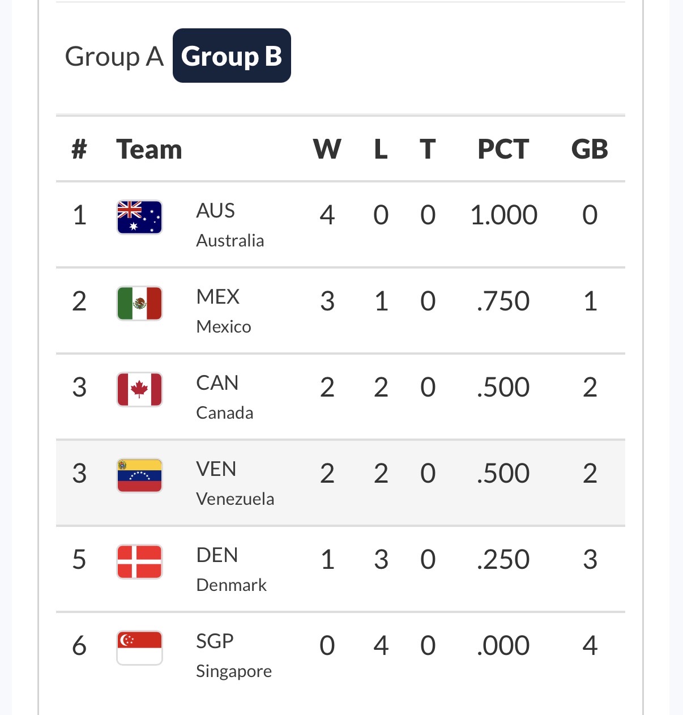Click the Canada flag icon
This screenshot has height=715, width=683.
pos(139,389)
